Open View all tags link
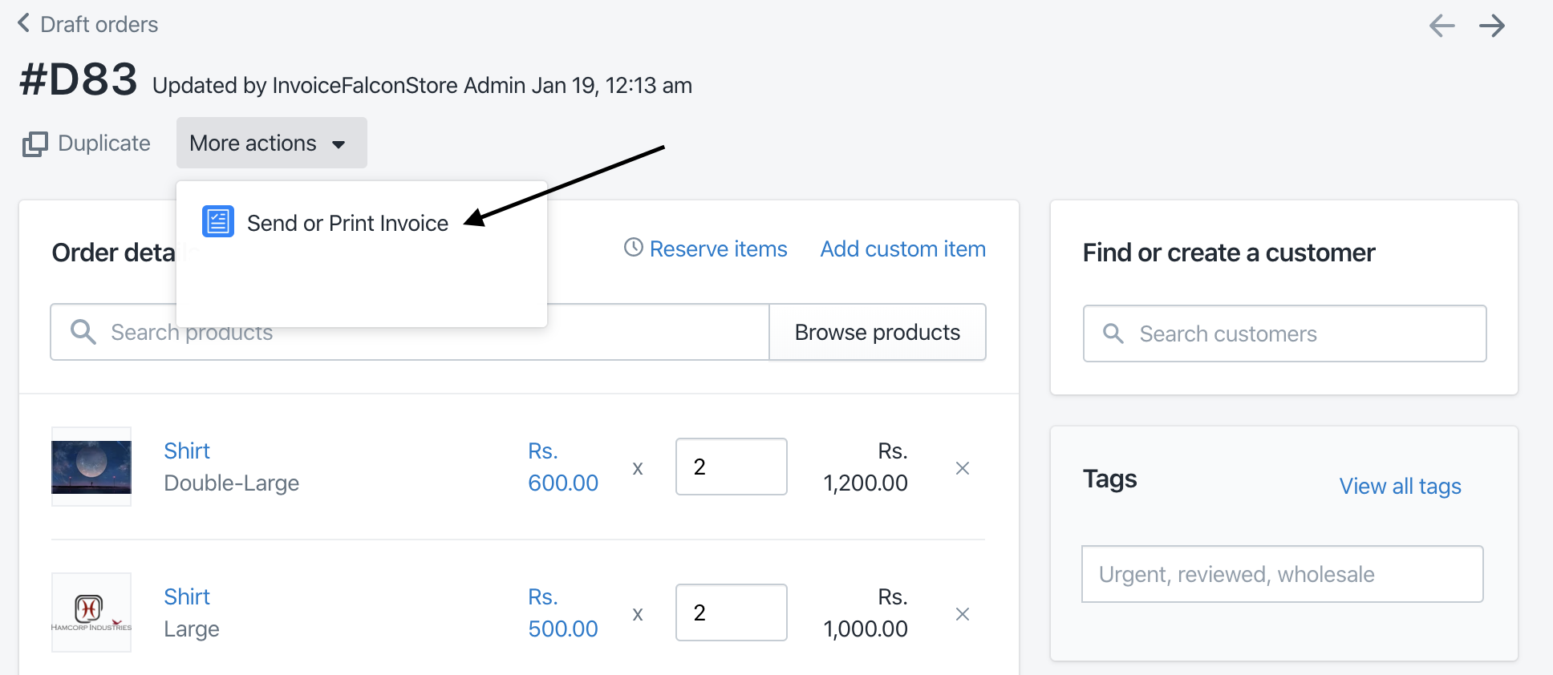The image size is (1553, 675). (1400, 486)
